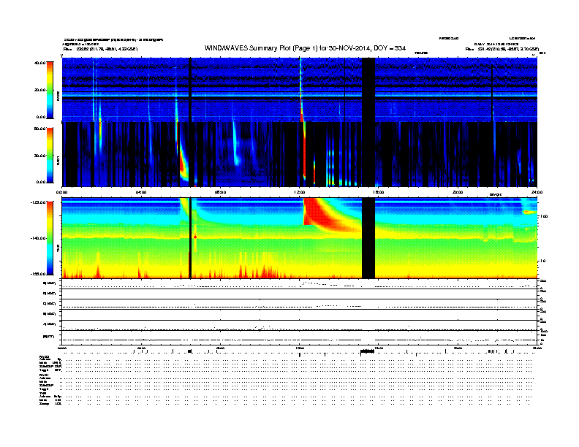Click the 10 label on TNR right axis
579x447 pixels.
pos(545,261)
